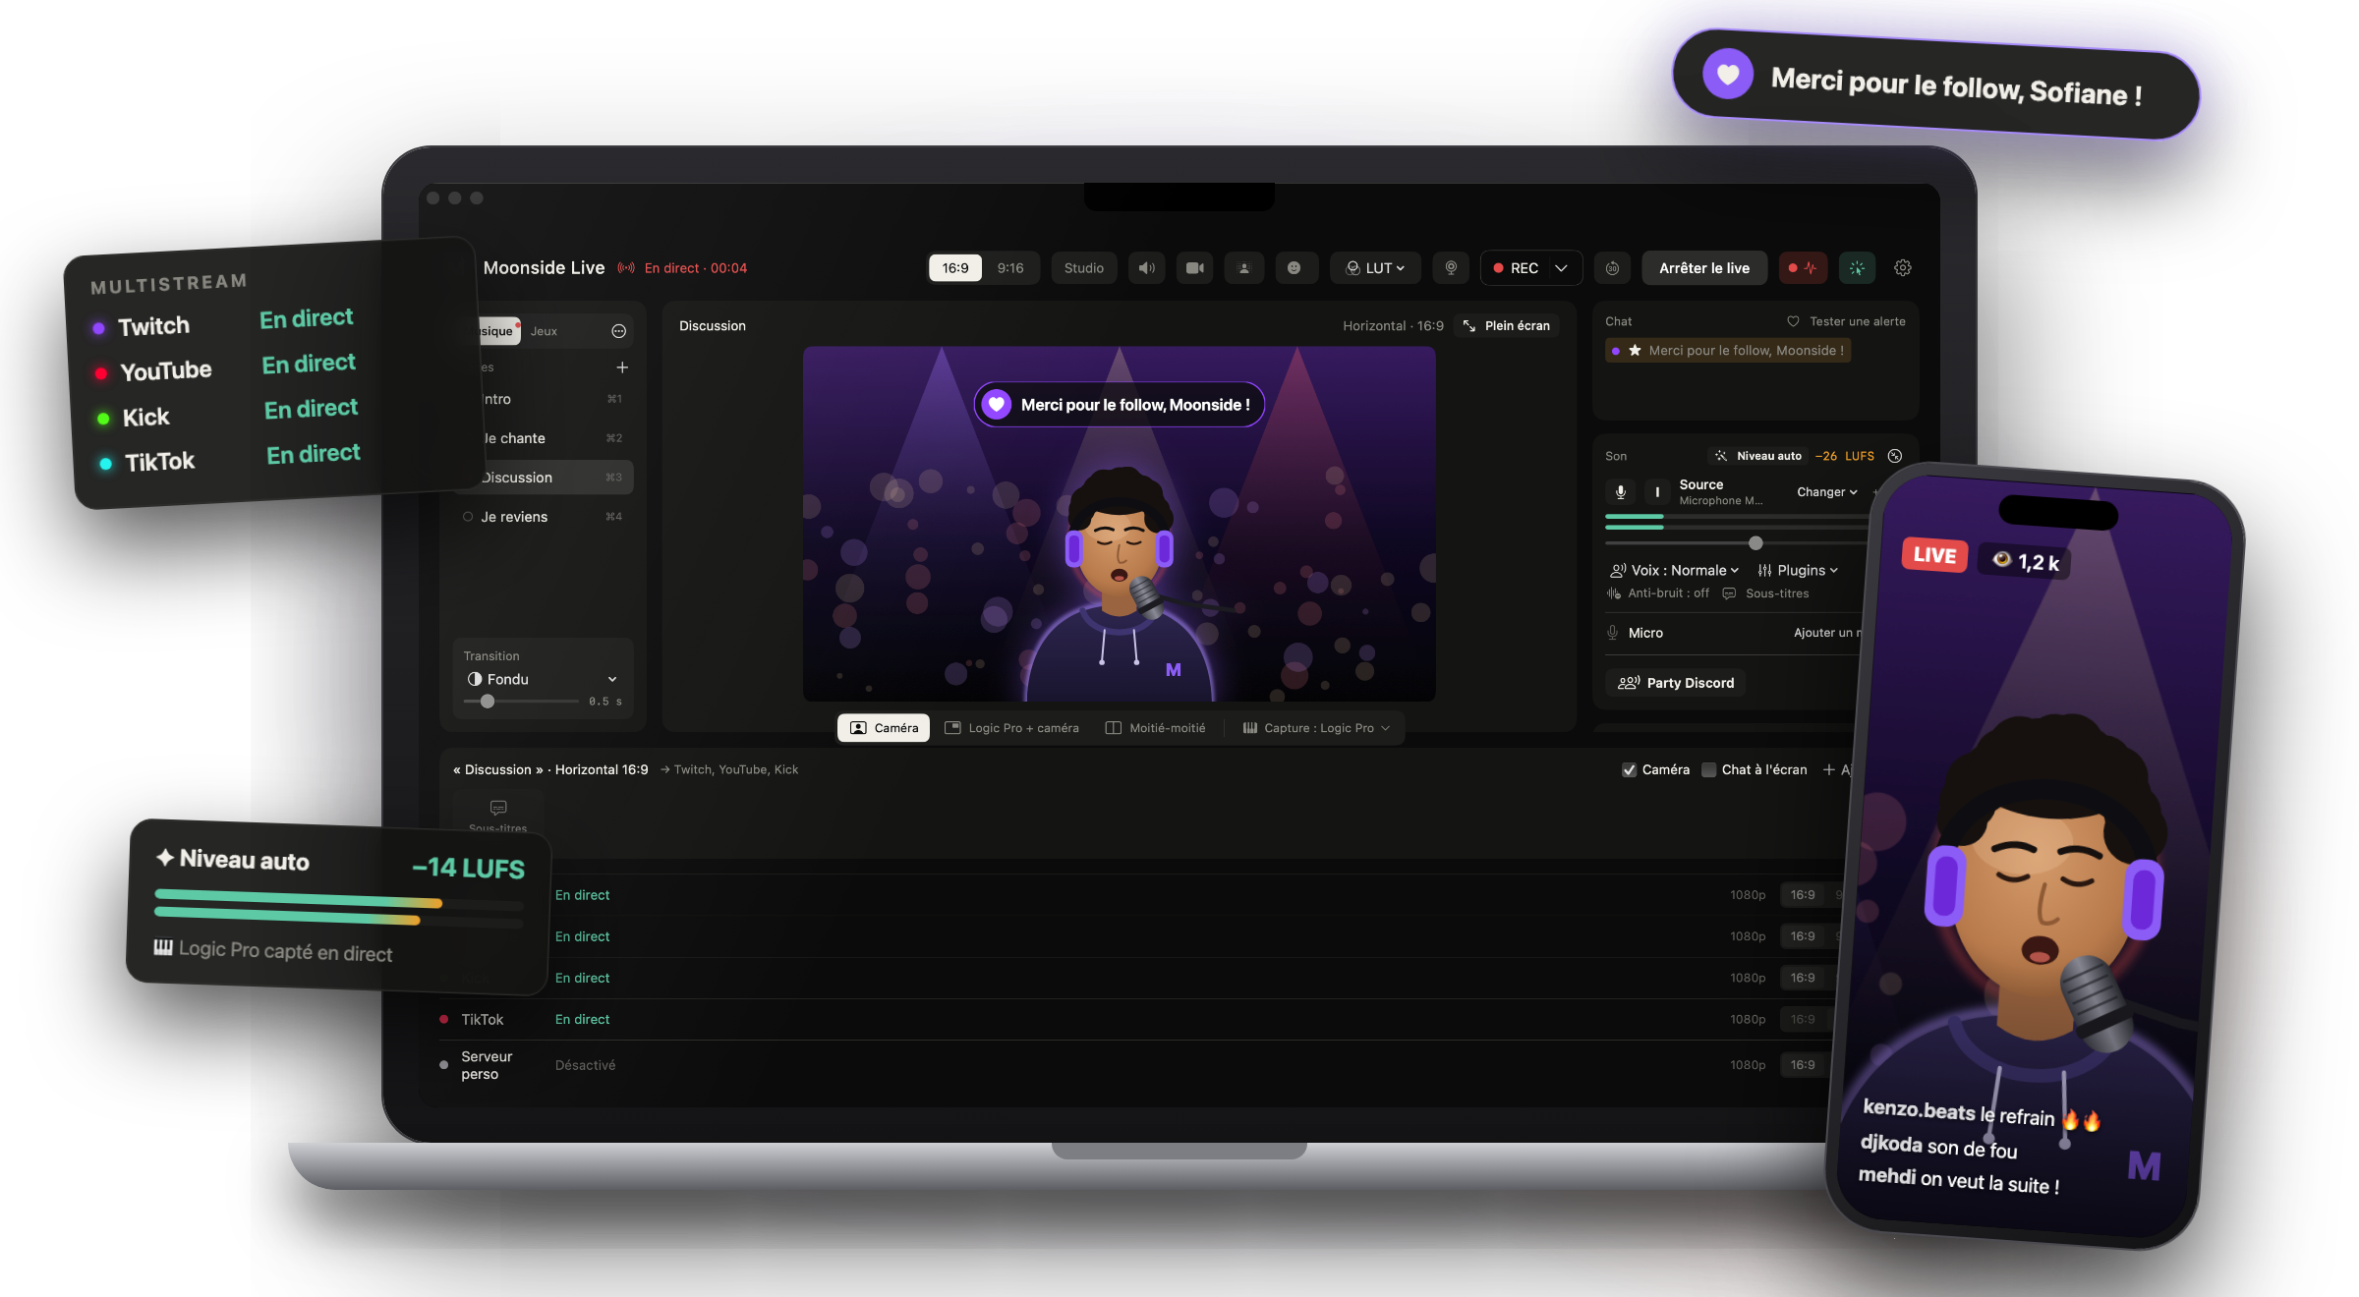Click Tester une alerte
Image resolution: width=2359 pixels, height=1297 pixels.
coord(1846,321)
